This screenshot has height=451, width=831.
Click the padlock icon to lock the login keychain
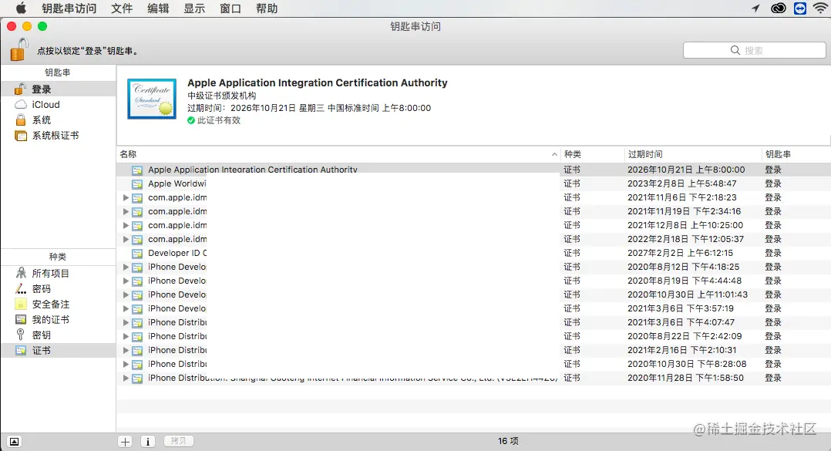pyautogui.click(x=19, y=50)
